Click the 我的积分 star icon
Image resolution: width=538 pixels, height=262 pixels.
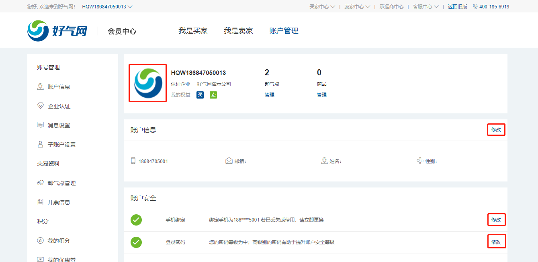pos(40,240)
